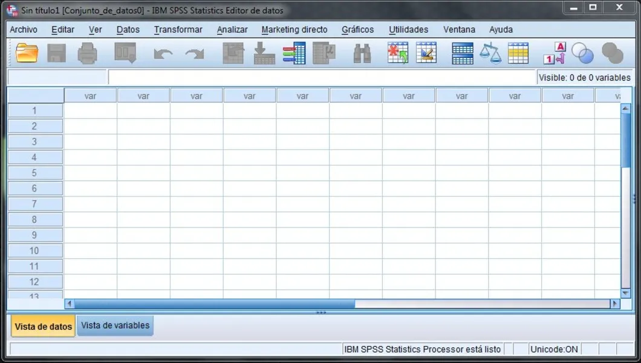
Task: Click the Weight Cases scale icon
Action: click(x=491, y=53)
